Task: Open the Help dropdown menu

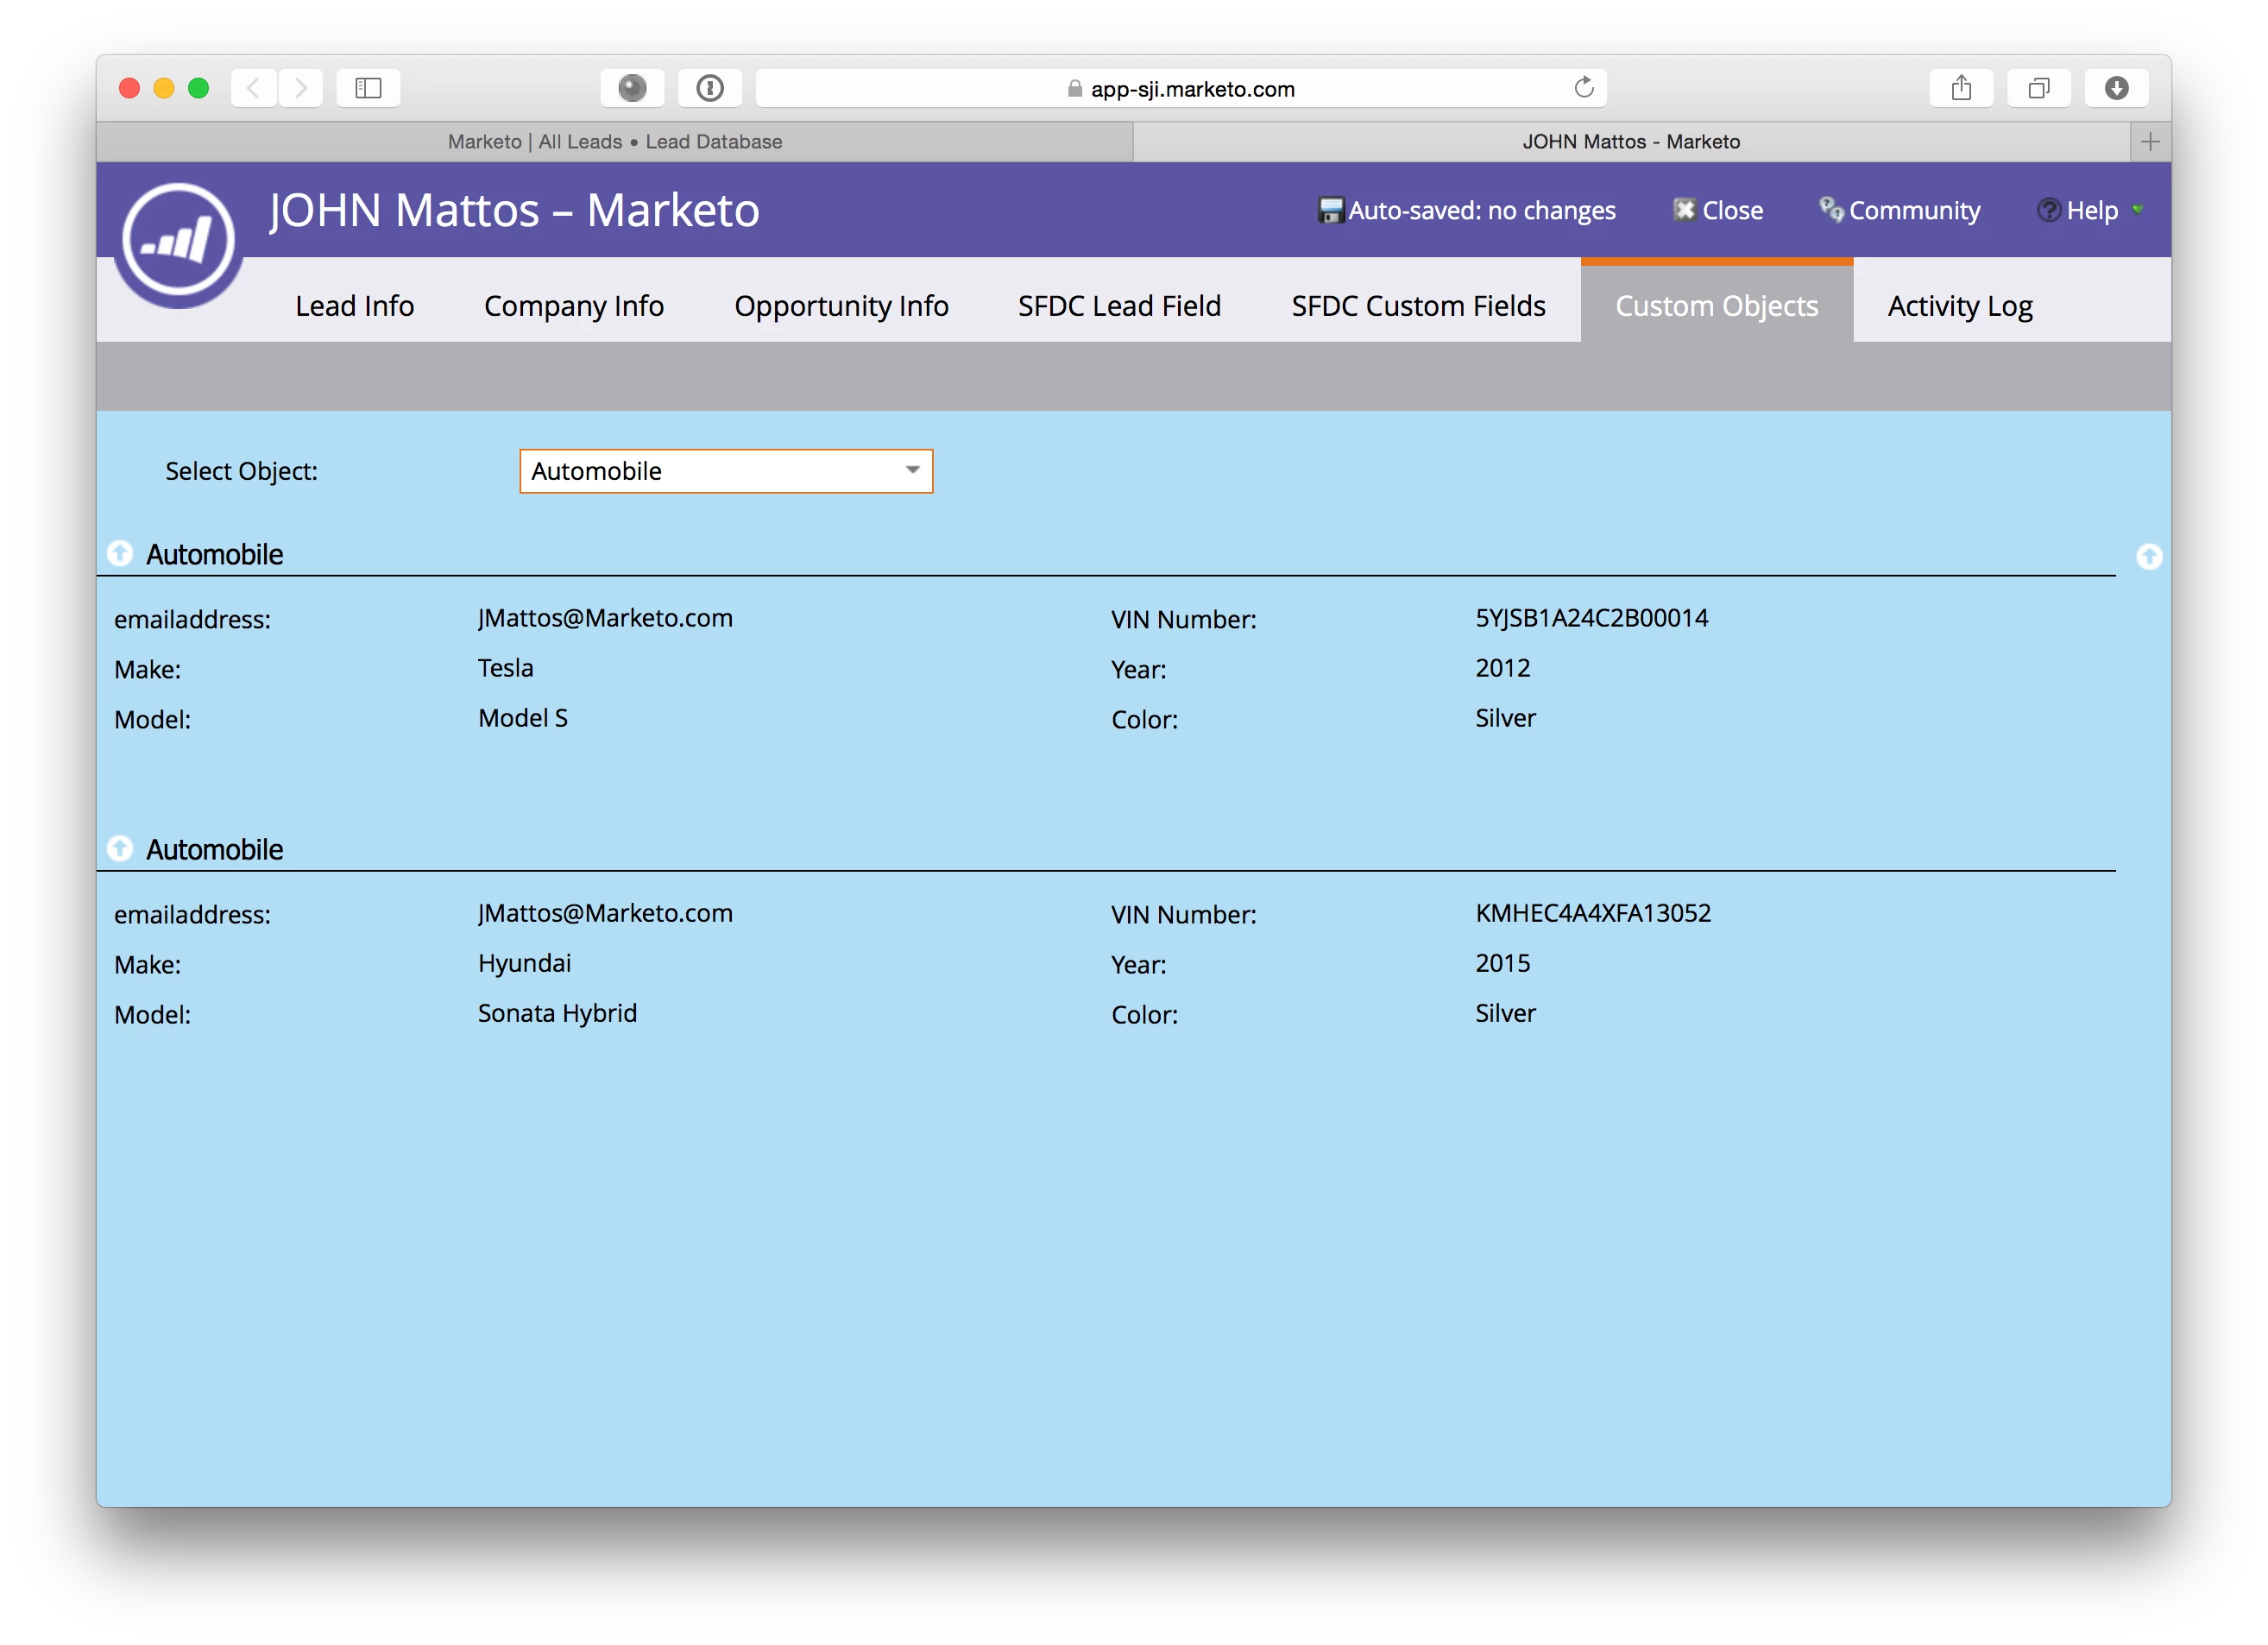Action: tap(2090, 211)
